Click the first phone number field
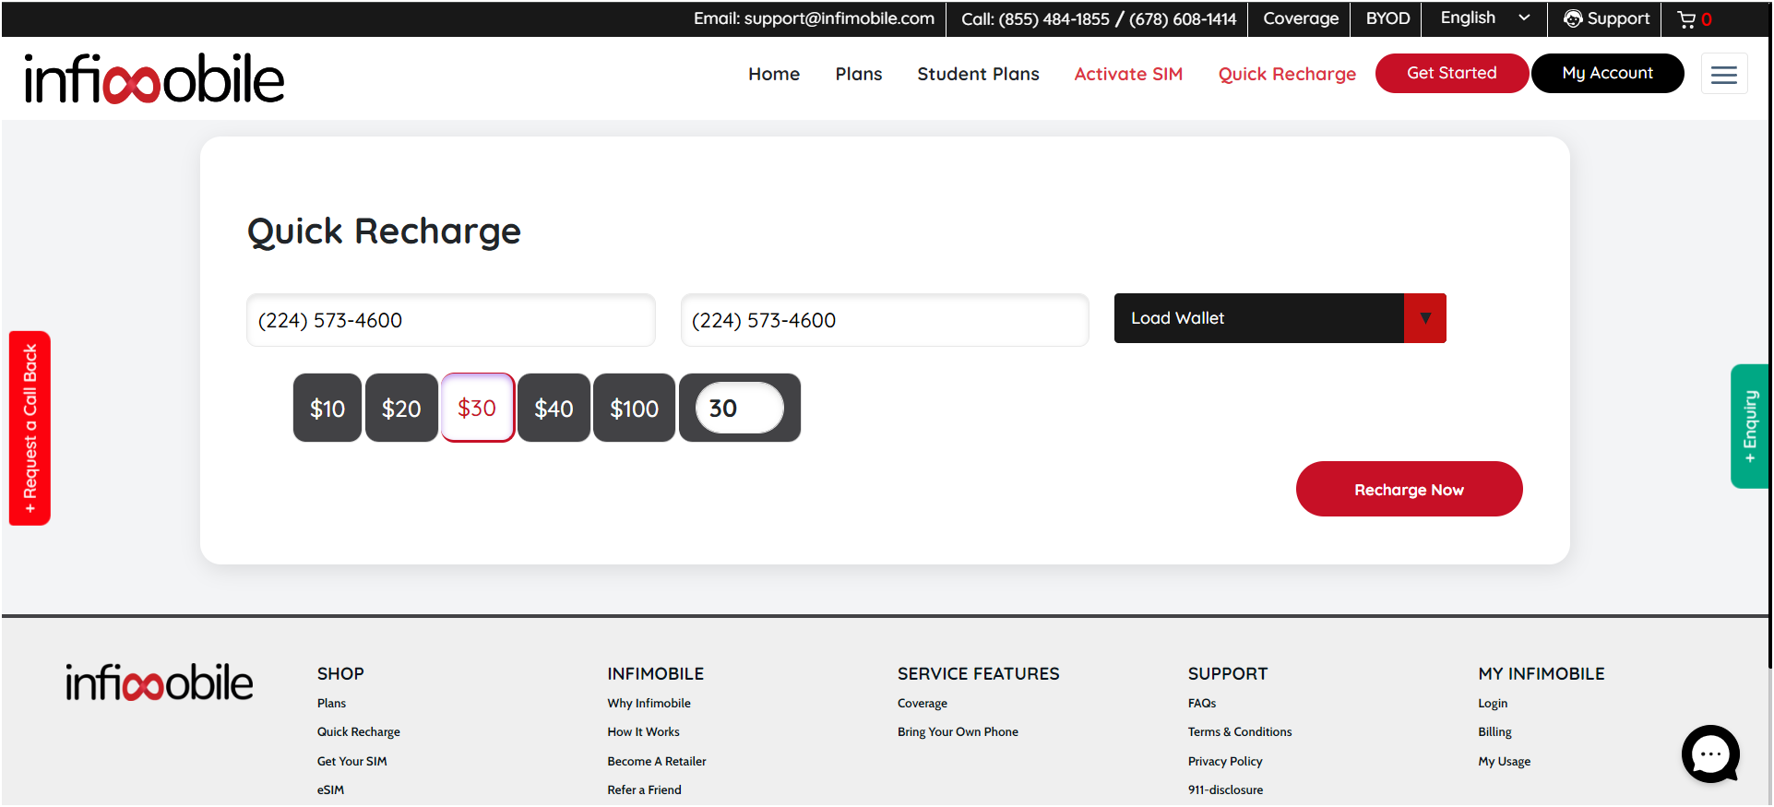 pyautogui.click(x=451, y=320)
